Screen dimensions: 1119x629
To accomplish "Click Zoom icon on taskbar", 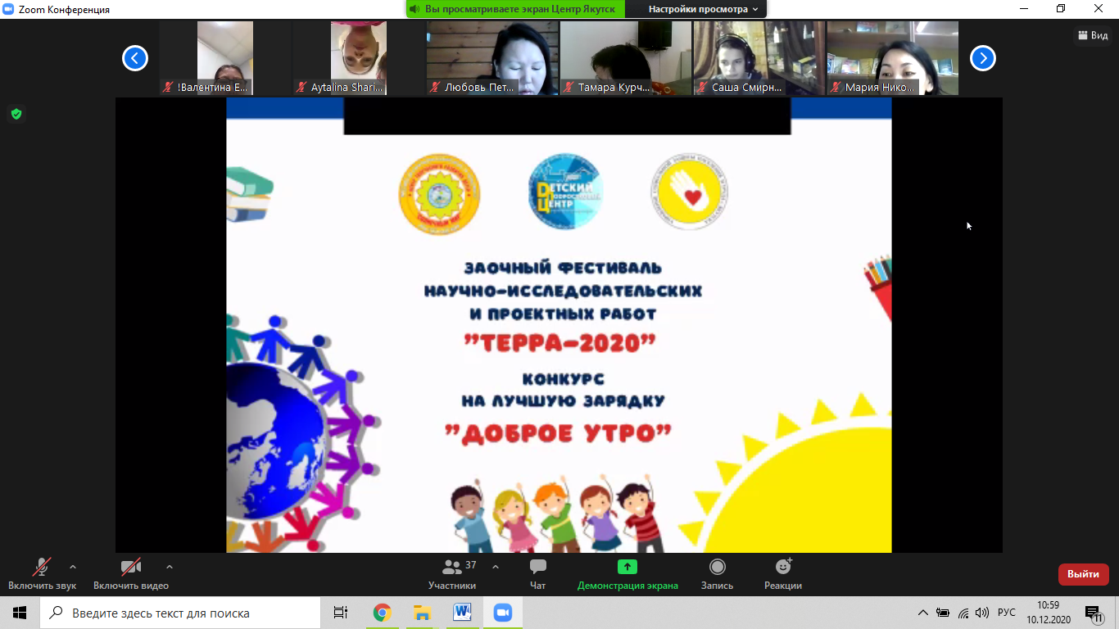I will point(502,613).
